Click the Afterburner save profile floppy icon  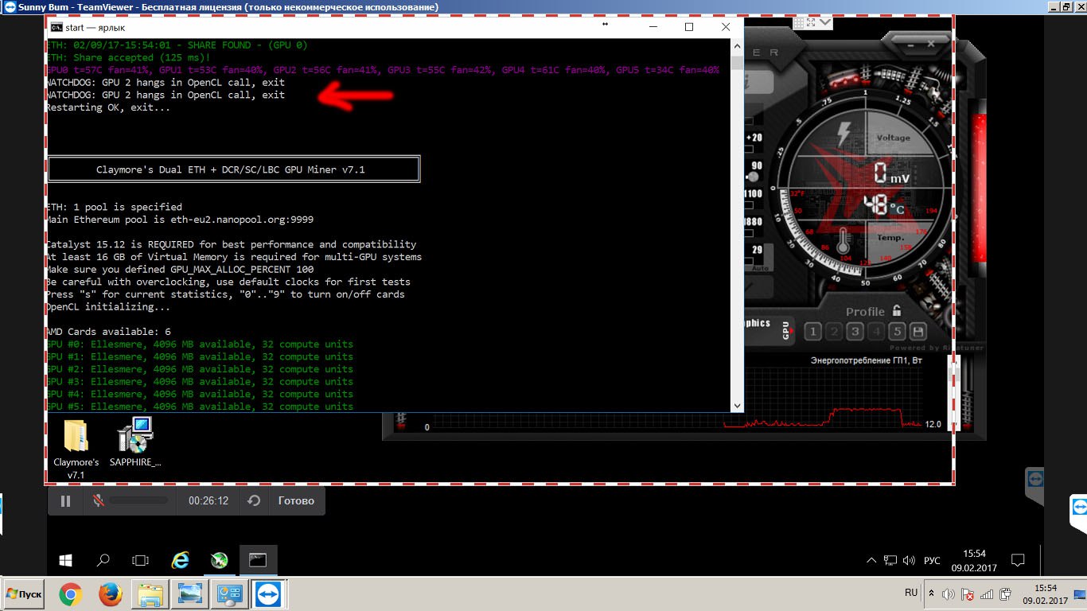point(918,331)
